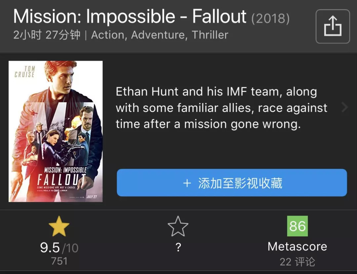Tap the question mark under empty star
The image size is (357, 274).
(x=178, y=248)
